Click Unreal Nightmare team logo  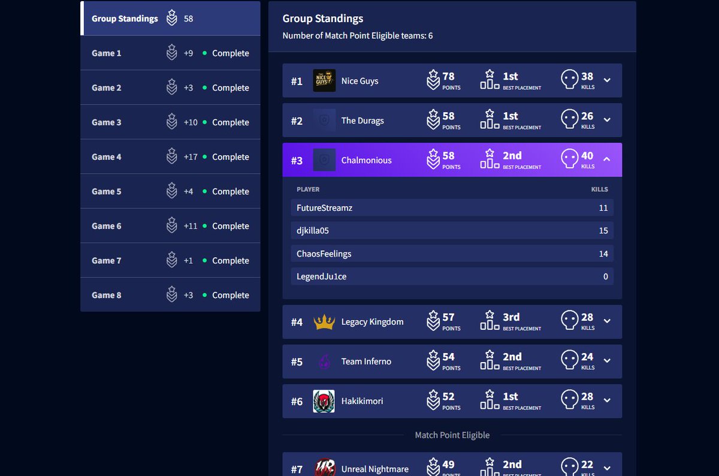tap(324, 467)
